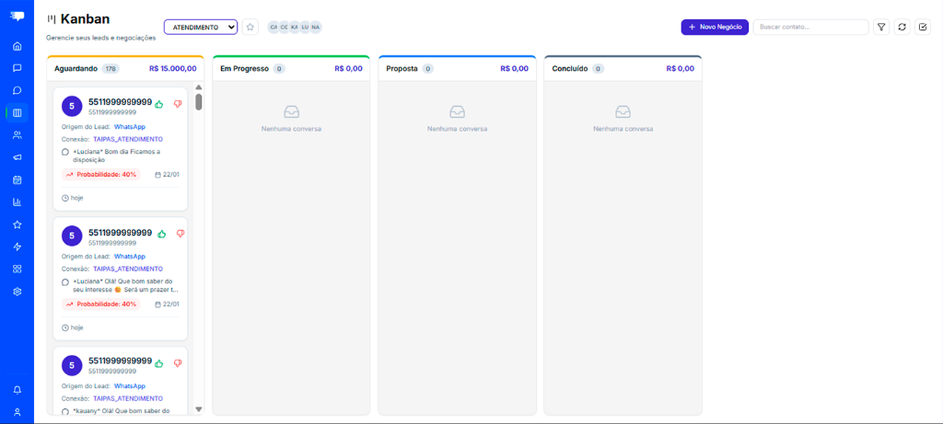943x424 pixels.
Task: Open the contacts (people) icon in sidebar
Action: (17, 135)
